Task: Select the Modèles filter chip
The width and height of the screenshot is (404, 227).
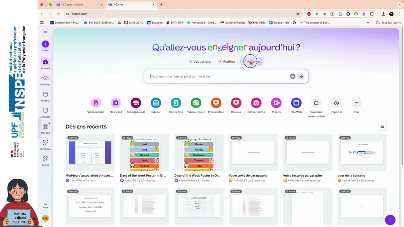Action: click(x=227, y=61)
